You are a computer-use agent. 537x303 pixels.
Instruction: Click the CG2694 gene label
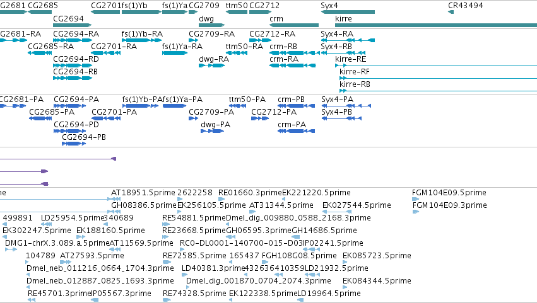tap(68, 18)
